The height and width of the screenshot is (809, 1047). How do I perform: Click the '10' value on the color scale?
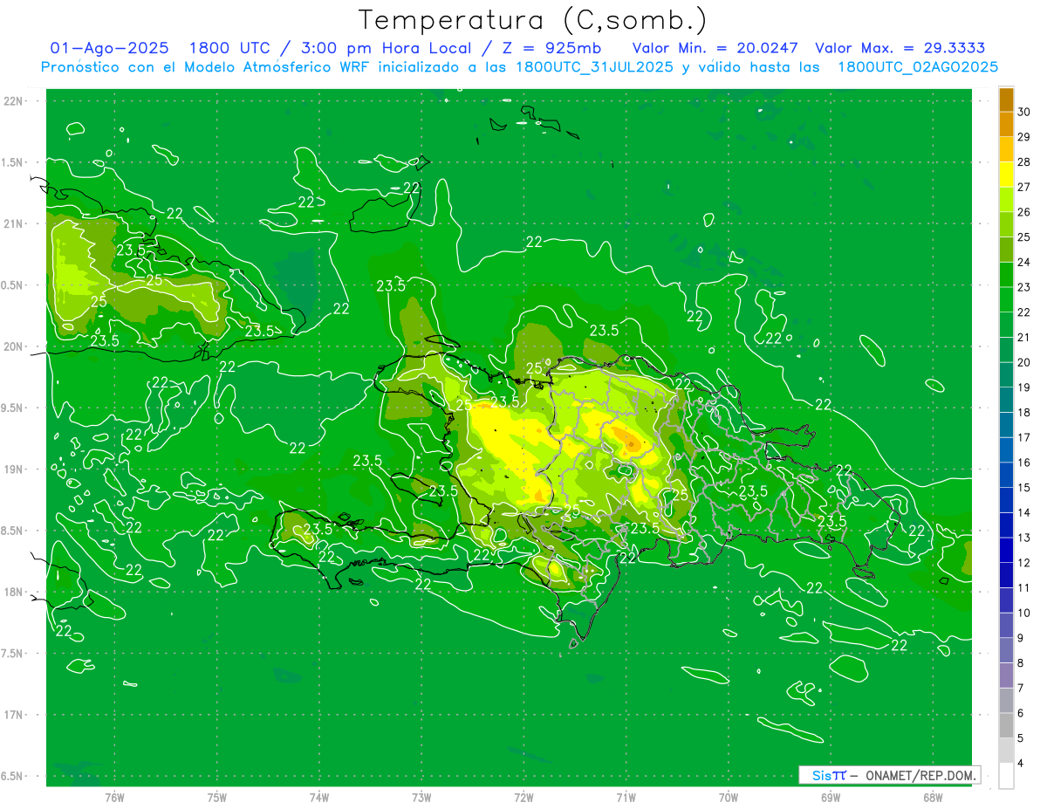[x=1025, y=613]
